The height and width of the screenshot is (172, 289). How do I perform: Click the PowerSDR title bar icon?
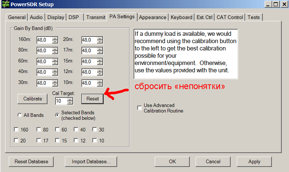click(x=5, y=4)
